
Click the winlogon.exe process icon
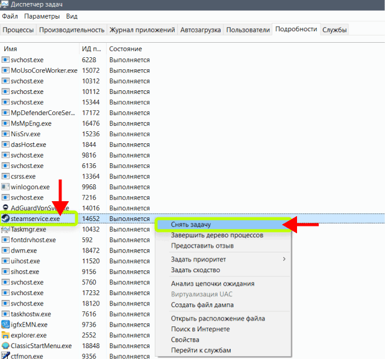[x=5, y=187]
